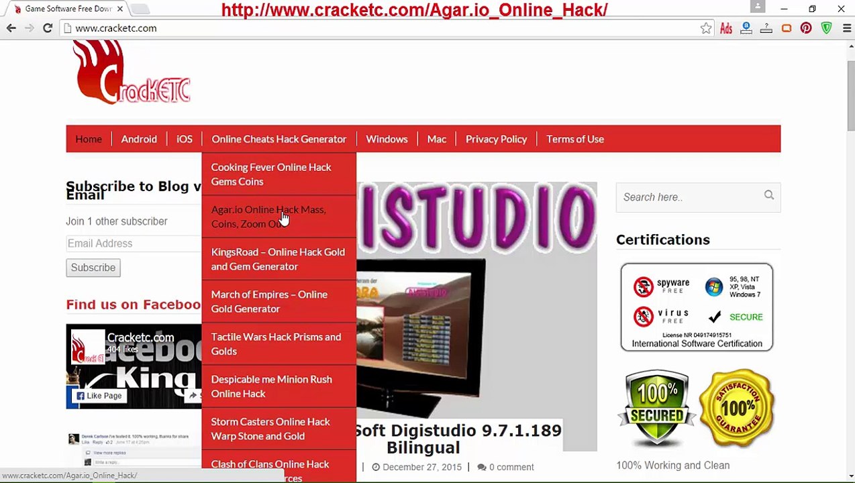Go back with the browser back arrow
The width and height of the screenshot is (855, 483).
(x=11, y=28)
